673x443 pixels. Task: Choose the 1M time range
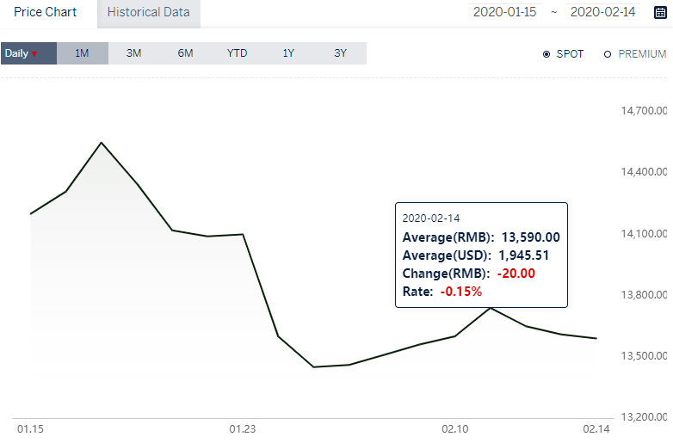[x=82, y=53]
